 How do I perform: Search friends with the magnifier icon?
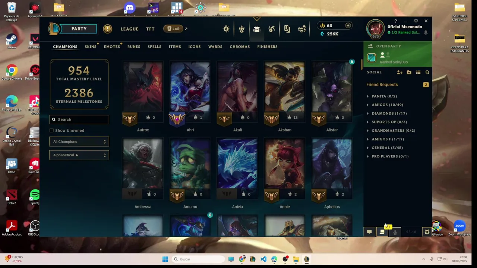point(427,72)
